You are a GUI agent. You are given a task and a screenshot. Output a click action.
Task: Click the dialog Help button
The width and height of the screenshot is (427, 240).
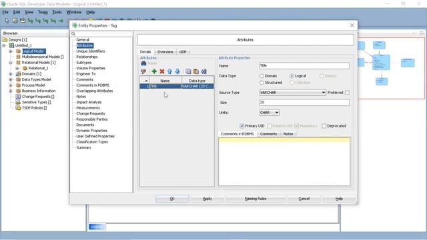(339, 199)
